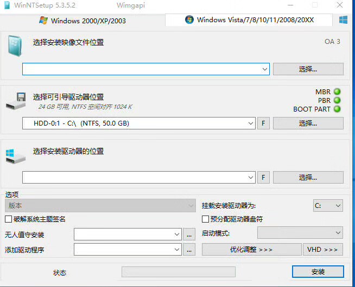355x287 pixels.
Task: Browse unattended file with ... button
Action: pos(189,234)
